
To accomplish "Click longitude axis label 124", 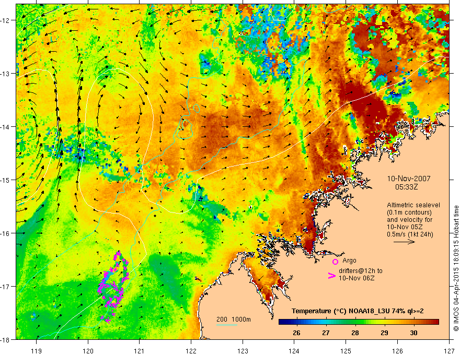I will pos(294,351).
